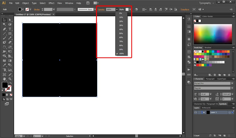The image size is (236, 138).
Task: Open the Effect menu
Action: pyautogui.click(x=51, y=3)
